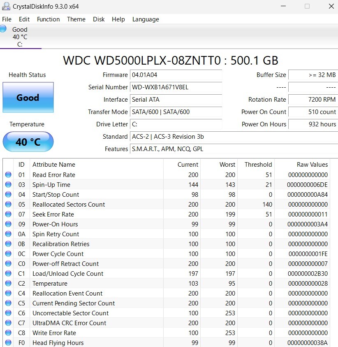Click the Good health status button
Viewport: 338px width, 347px height.
28,98
